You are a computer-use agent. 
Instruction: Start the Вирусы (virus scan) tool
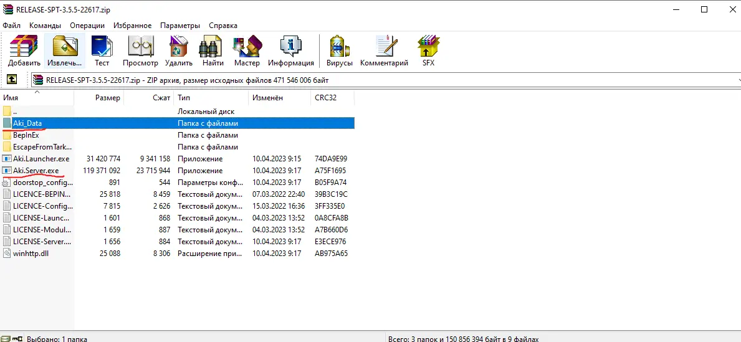[339, 51]
